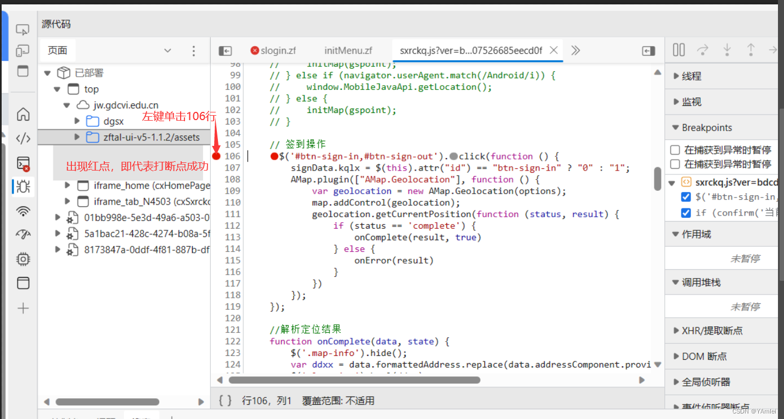784x419 pixels.
Task: Collapse the top frame node
Action: click(x=57, y=89)
